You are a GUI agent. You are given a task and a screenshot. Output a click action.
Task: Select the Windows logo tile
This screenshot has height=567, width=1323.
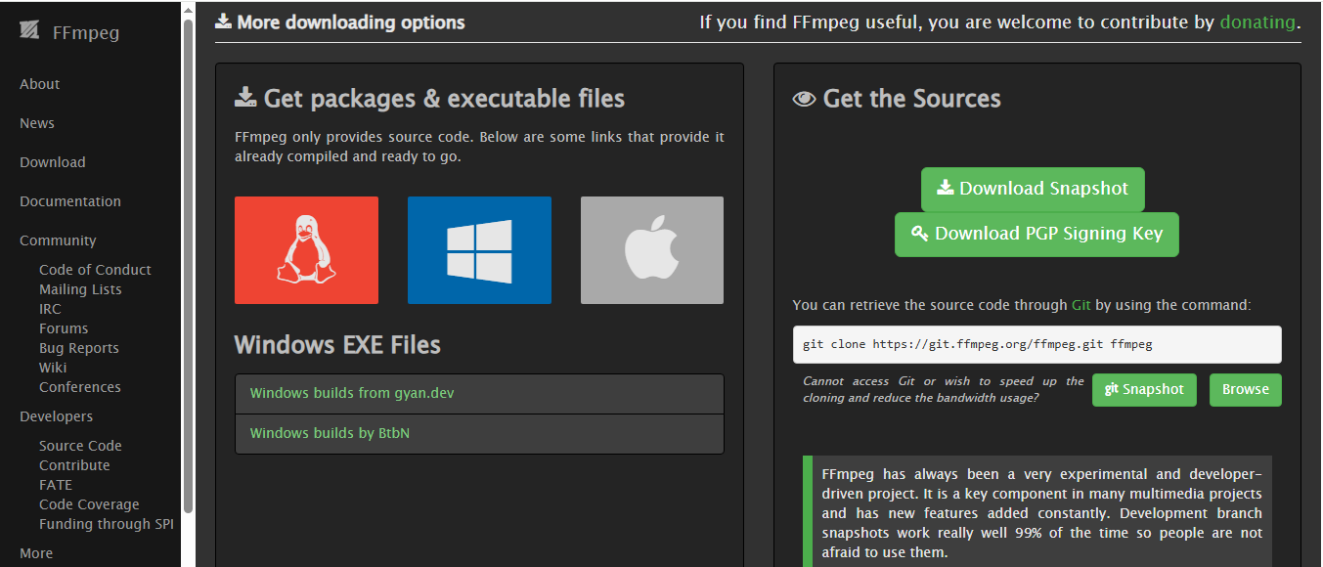(x=479, y=250)
